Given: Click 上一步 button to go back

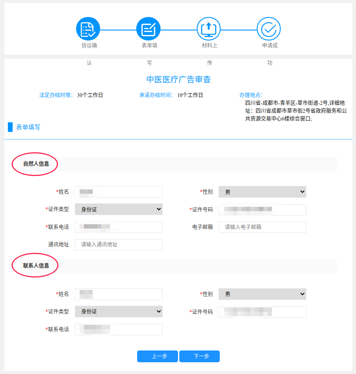Looking at the screenshot, I should coord(158,356).
